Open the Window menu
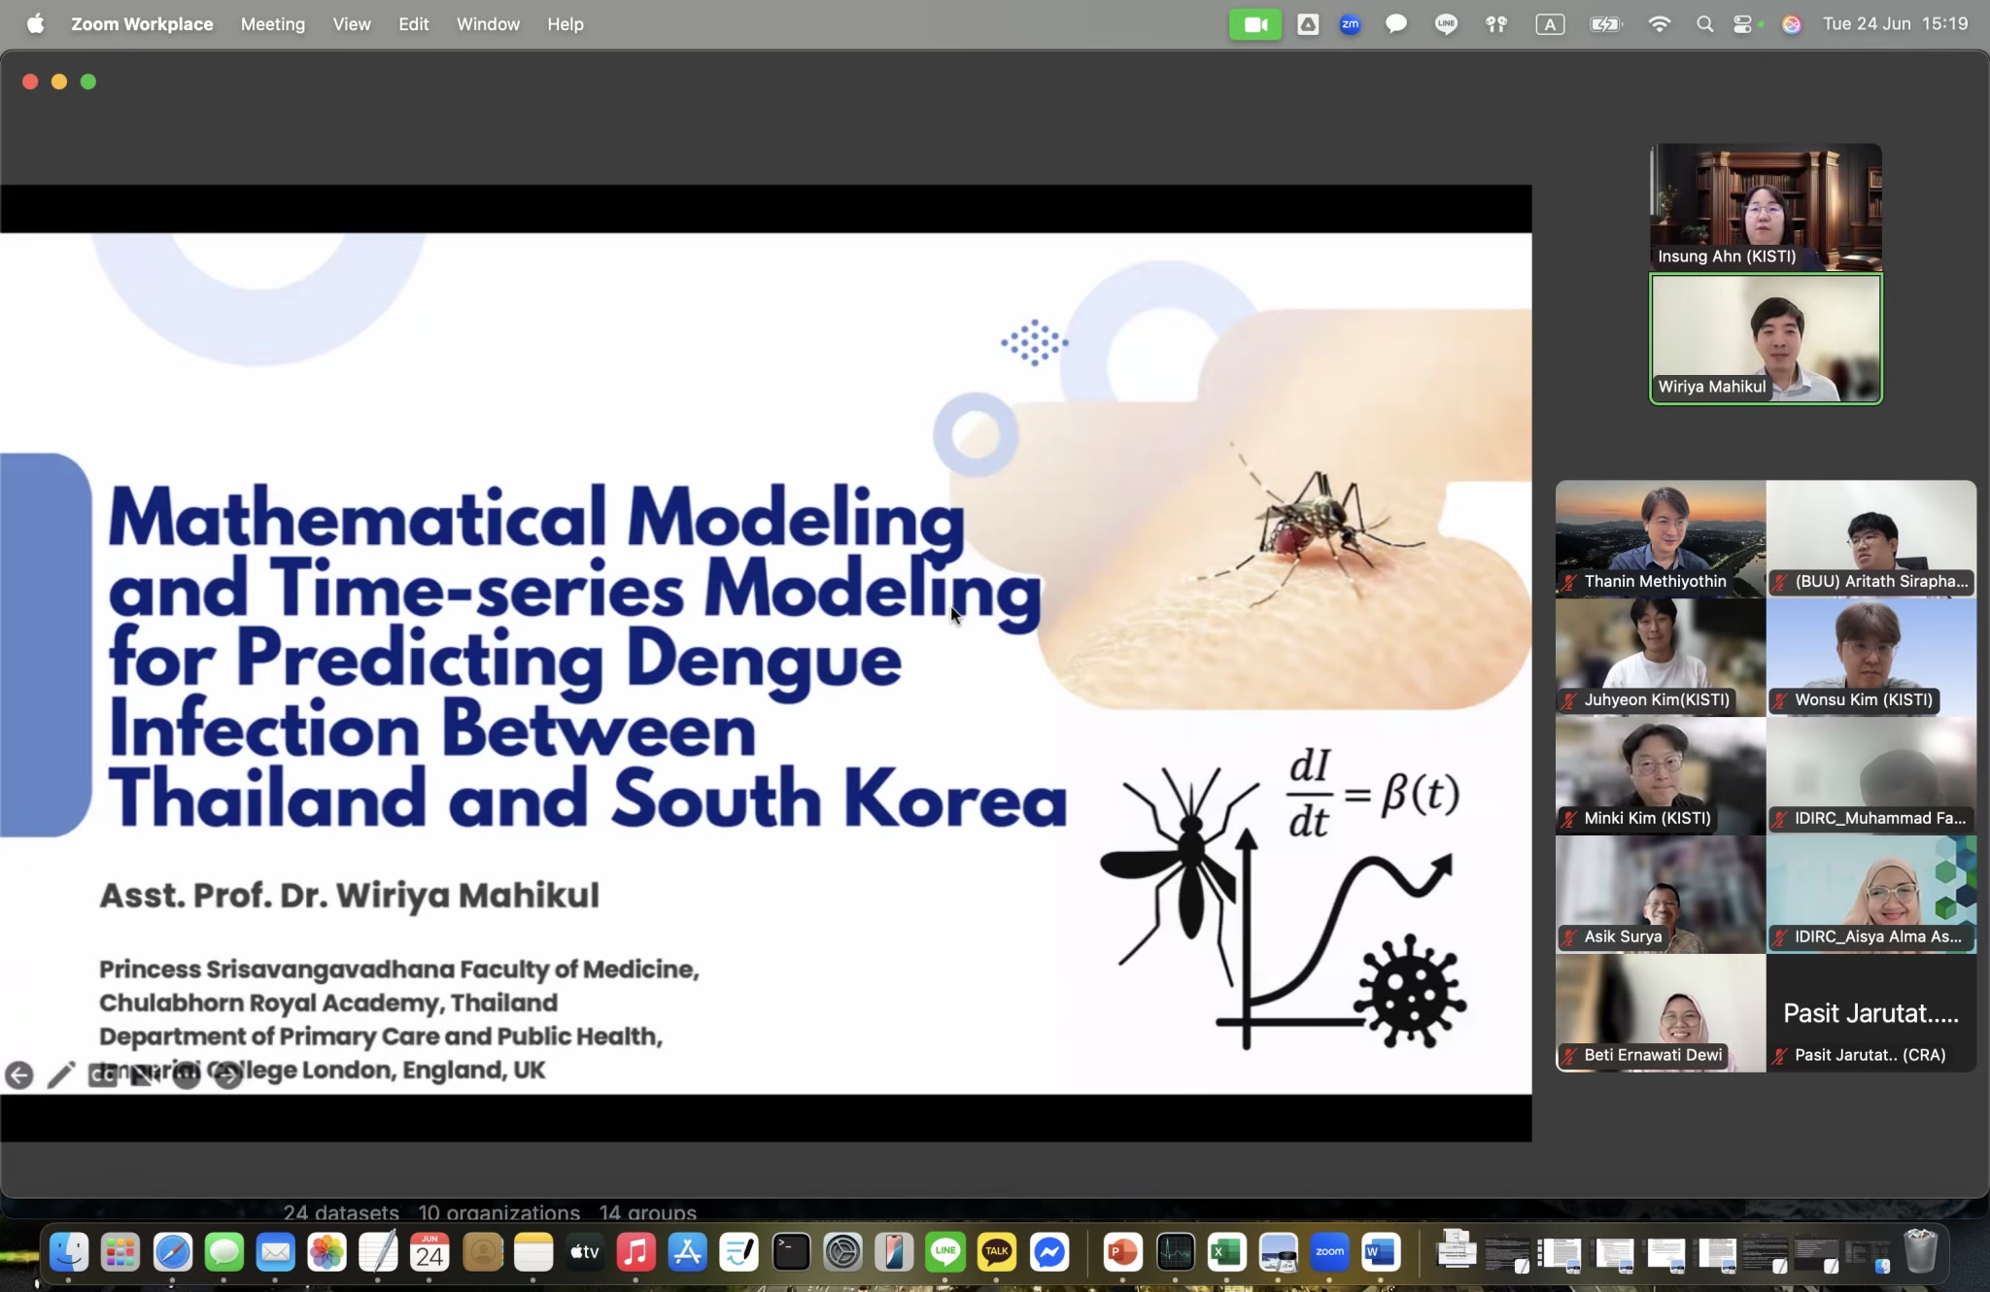This screenshot has width=1990, height=1292. 488,24
